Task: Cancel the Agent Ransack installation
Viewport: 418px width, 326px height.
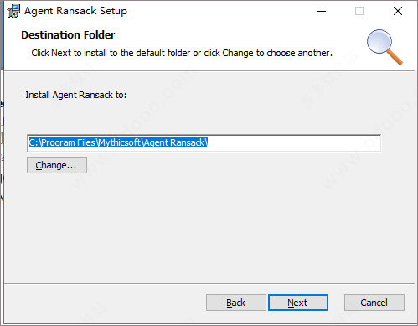Action: (374, 303)
